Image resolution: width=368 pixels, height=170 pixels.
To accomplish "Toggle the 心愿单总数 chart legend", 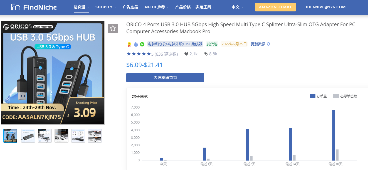I will point(345,96).
